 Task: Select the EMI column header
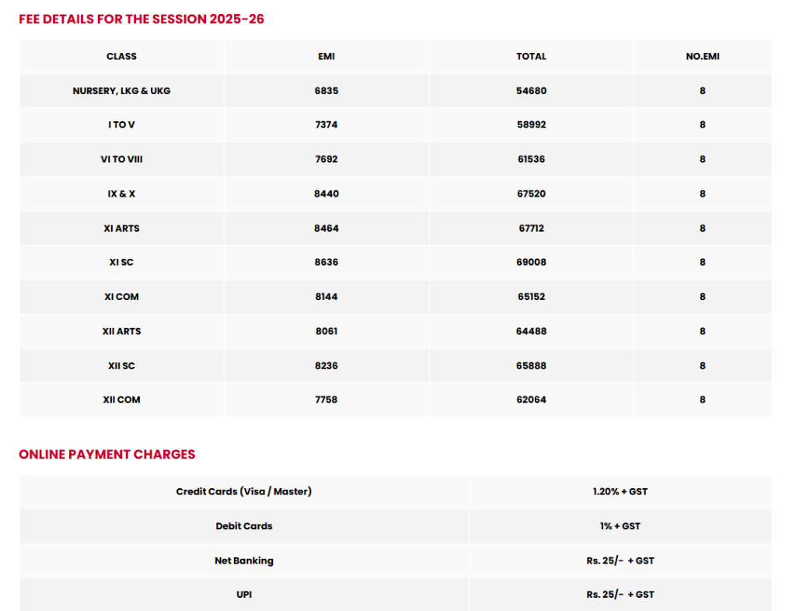coord(326,56)
